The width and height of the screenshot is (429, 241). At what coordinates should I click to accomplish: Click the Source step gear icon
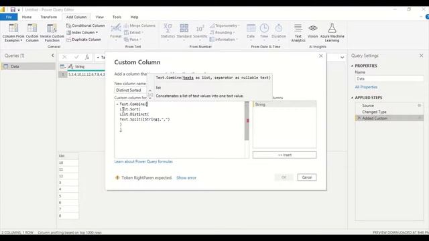(419, 106)
